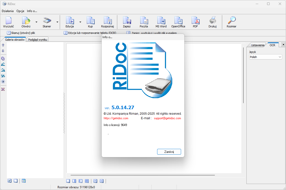
Task: Click step 1 Skanuj (otwórz) plik label
Action: point(21,33)
